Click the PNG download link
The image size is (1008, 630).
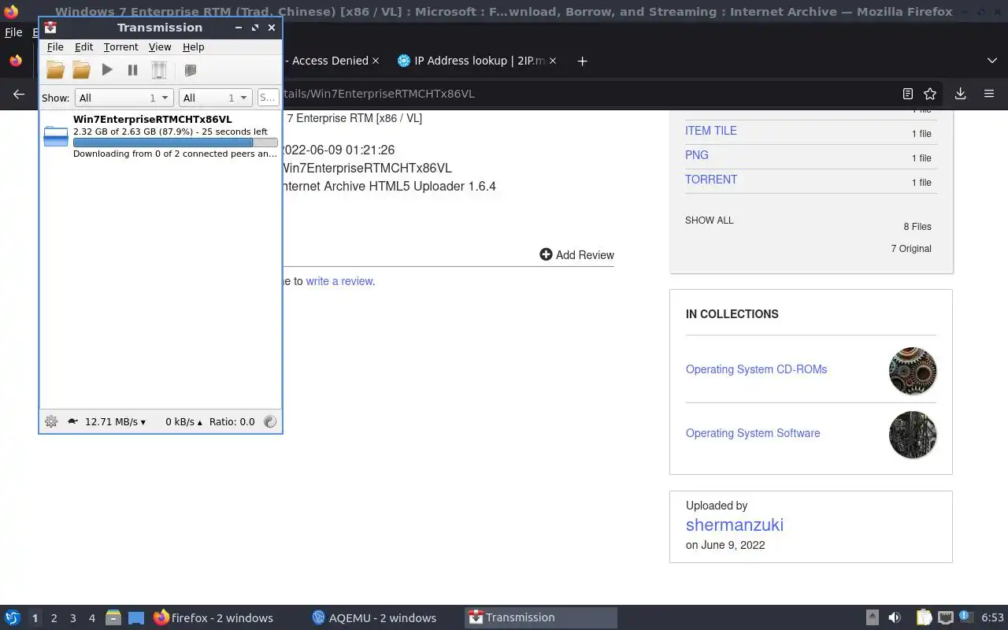(x=697, y=155)
